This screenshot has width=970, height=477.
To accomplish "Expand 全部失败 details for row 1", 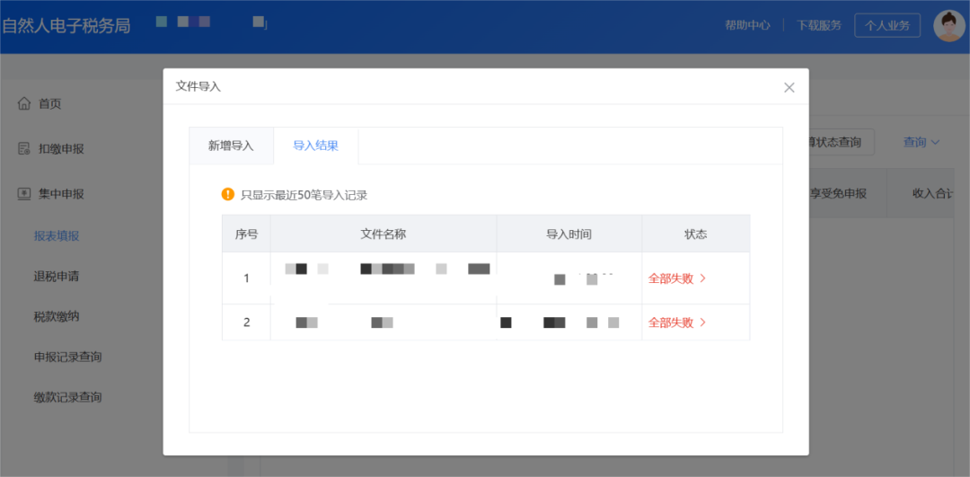I will point(677,278).
